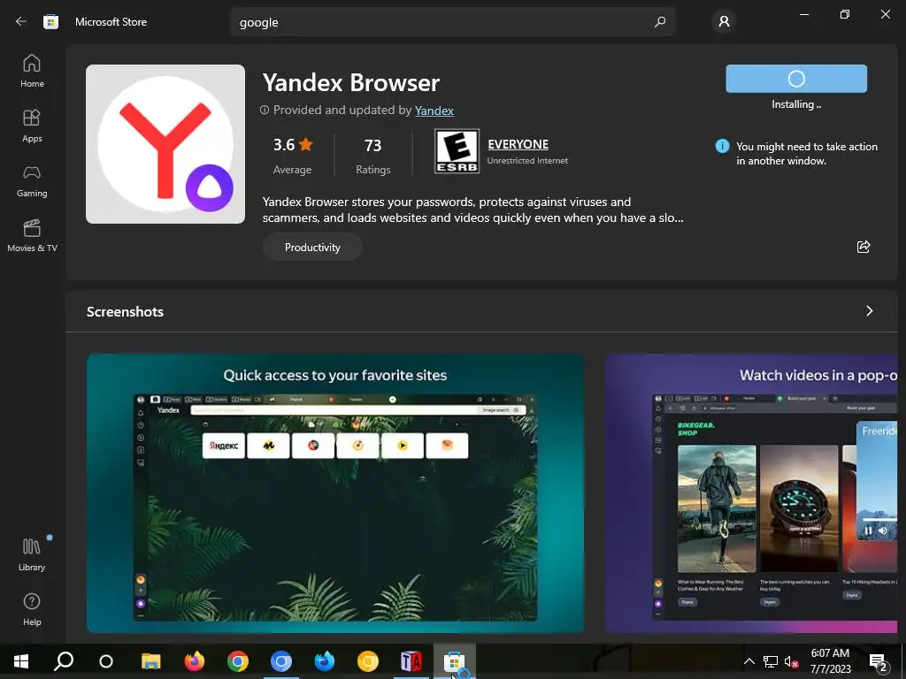
Task: Open the TA app on taskbar
Action: point(411,661)
